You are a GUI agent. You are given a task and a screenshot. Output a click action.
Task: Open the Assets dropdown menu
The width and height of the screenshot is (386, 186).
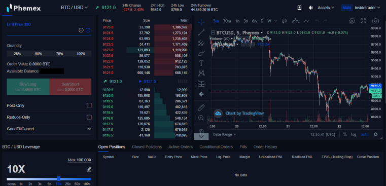click(x=326, y=8)
